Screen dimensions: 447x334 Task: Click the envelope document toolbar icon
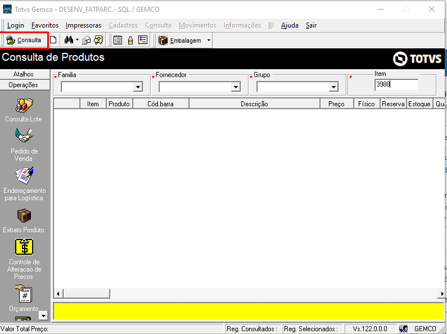coord(86,40)
